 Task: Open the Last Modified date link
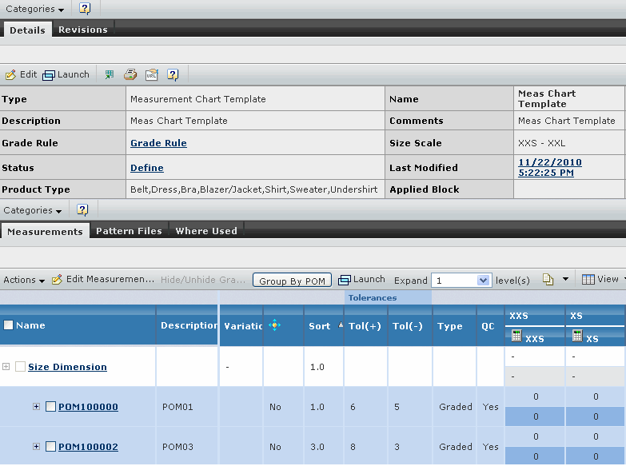[x=550, y=167]
